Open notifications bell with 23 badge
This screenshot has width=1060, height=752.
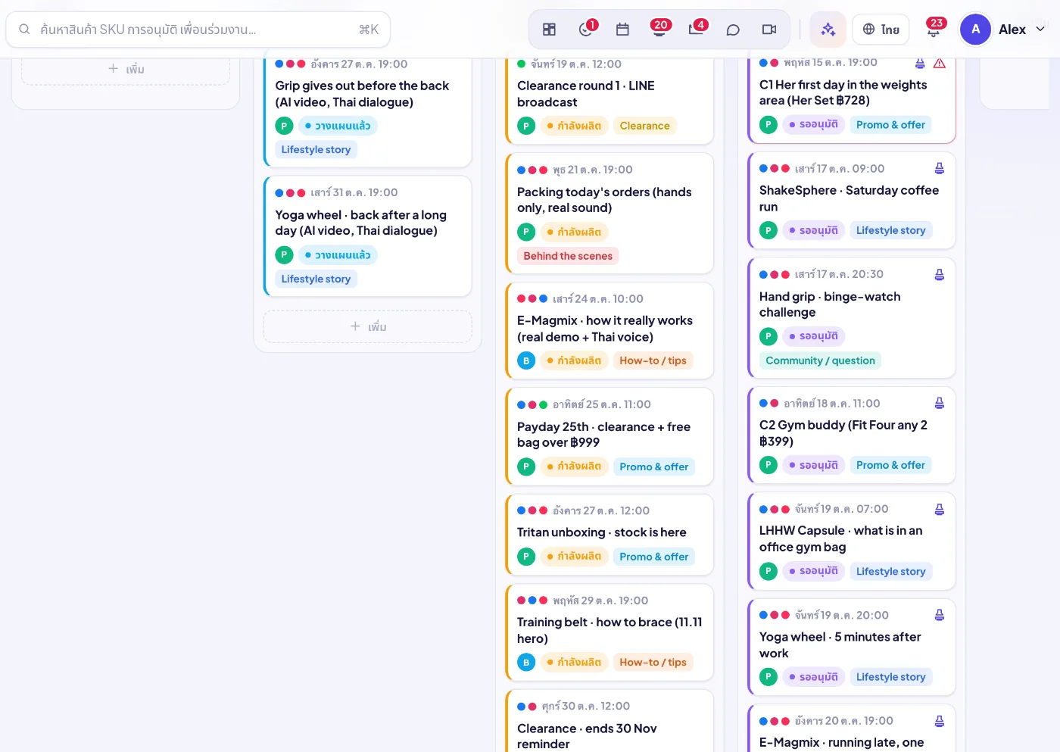coord(934,30)
